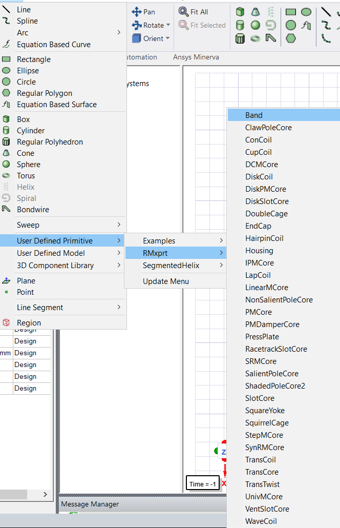Expand the Arc submenu
Image resolution: width=340 pixels, height=528 pixels.
119,32
